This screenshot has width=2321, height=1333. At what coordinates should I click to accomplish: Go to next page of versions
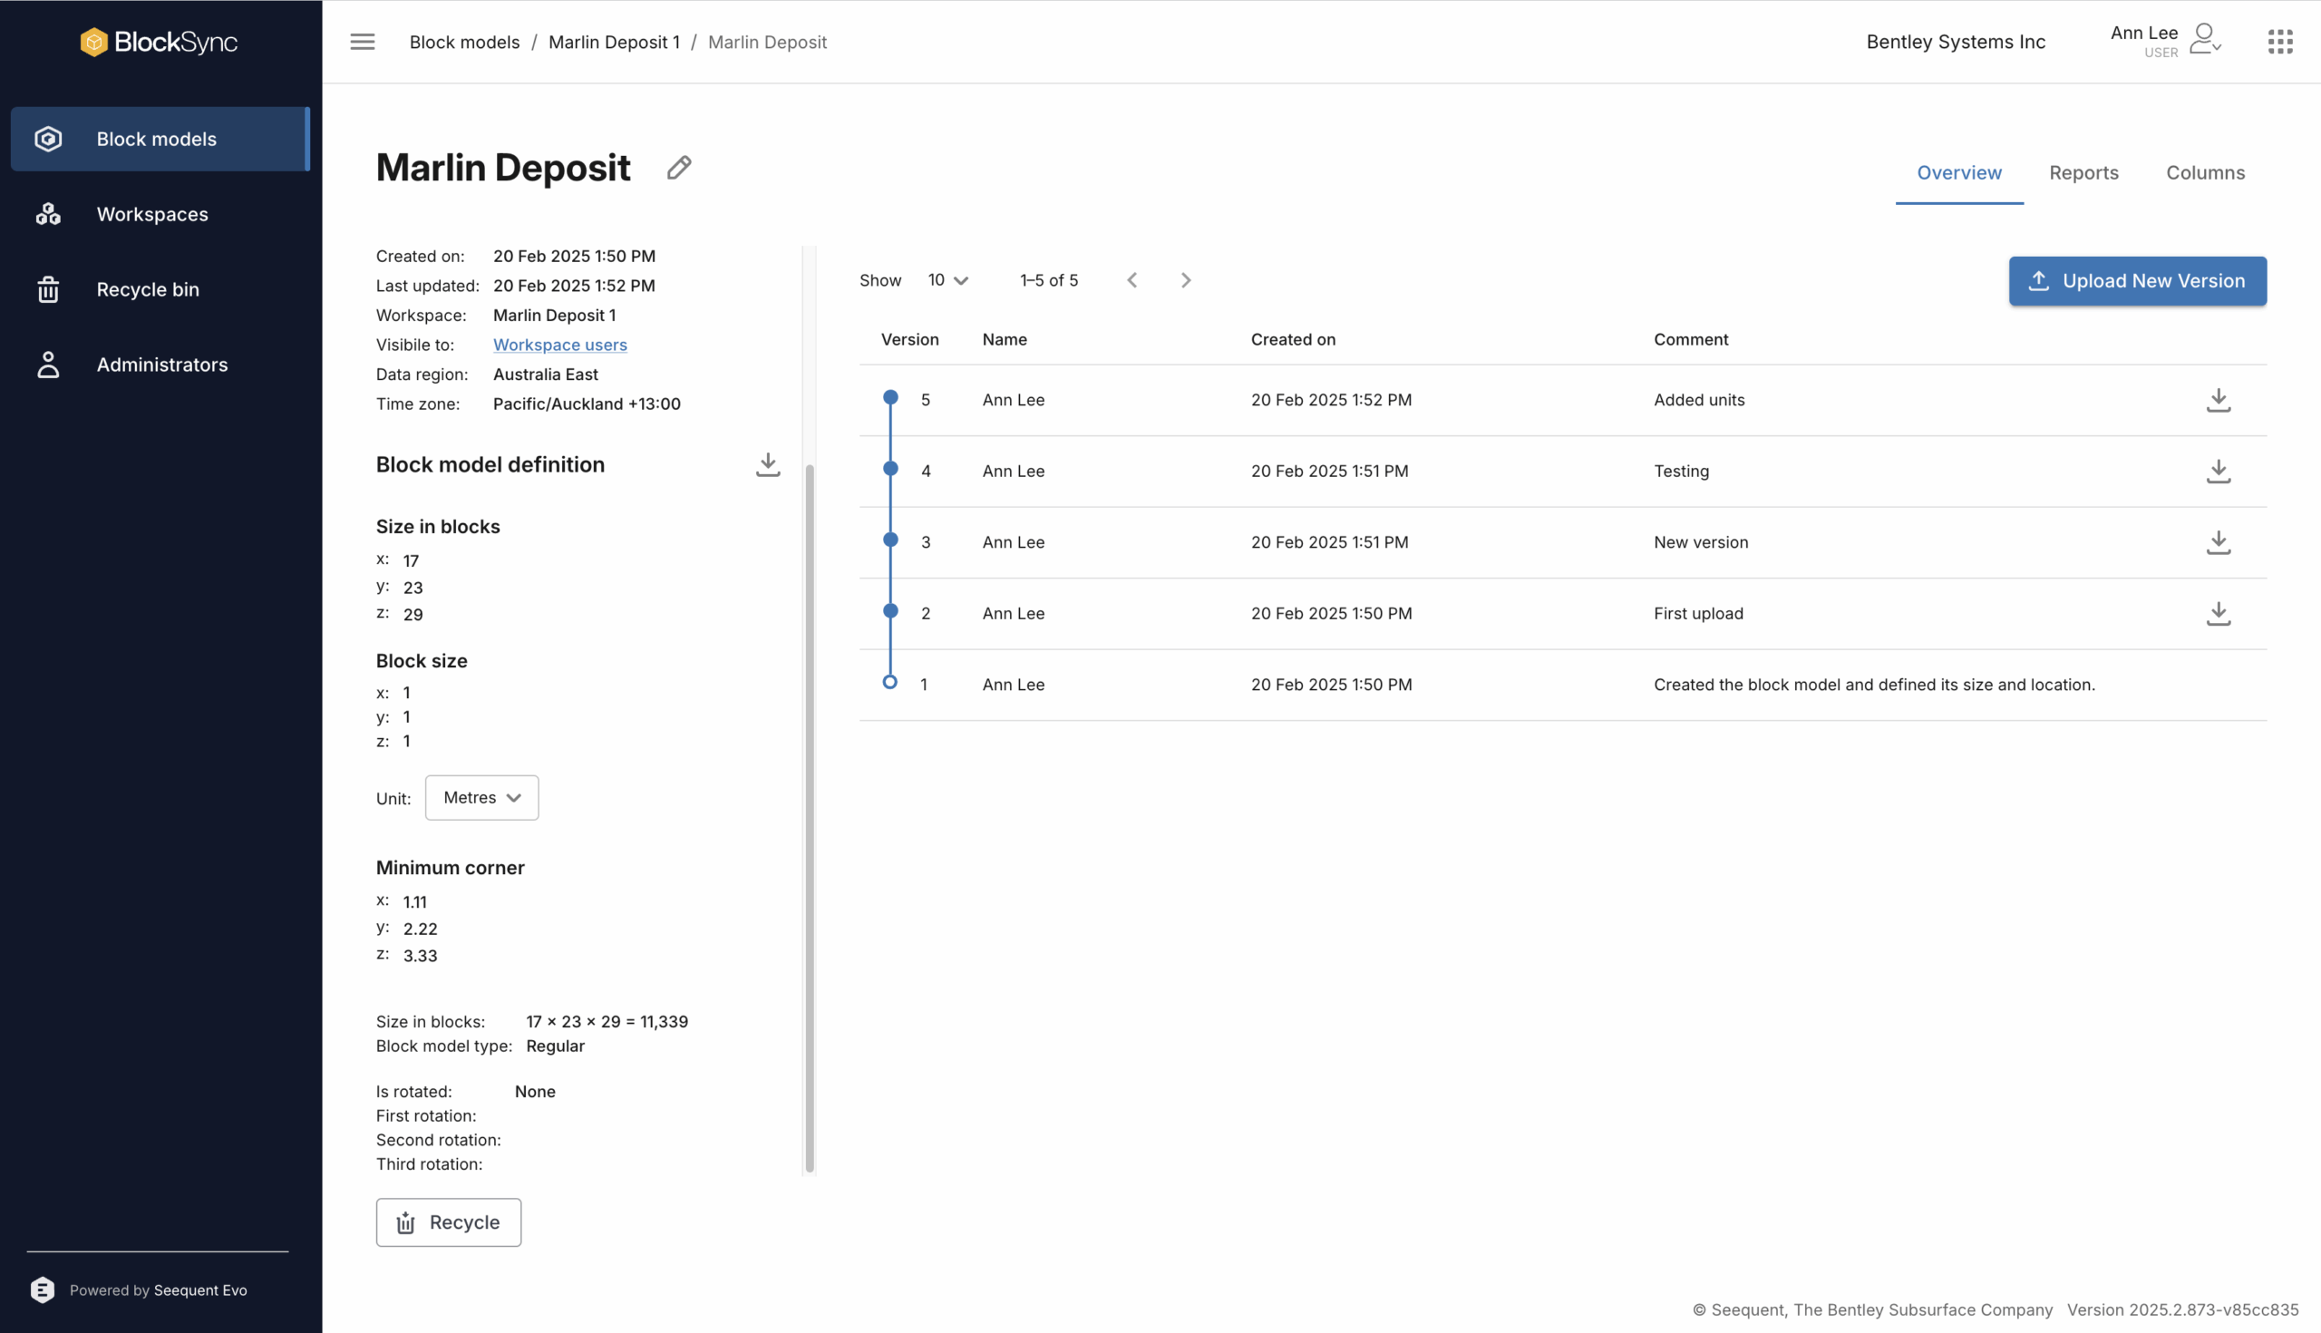[x=1185, y=280]
